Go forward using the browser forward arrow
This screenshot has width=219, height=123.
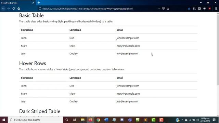coord(8,9)
